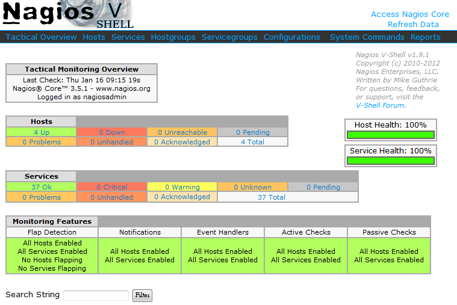457x305 pixels.
Task: View the 0 Problems hosts link
Action: click(42, 142)
